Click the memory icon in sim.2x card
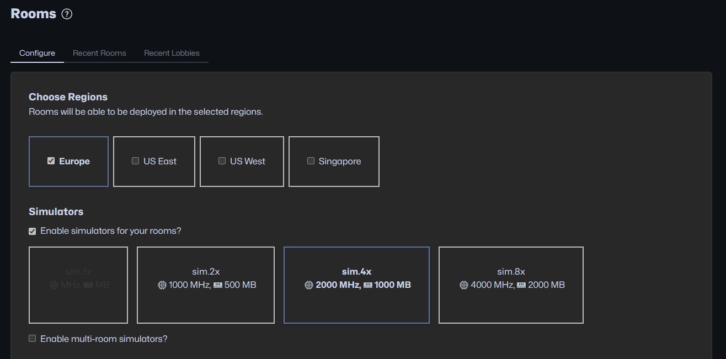Screen dimensions: 726x359 (x=217, y=285)
